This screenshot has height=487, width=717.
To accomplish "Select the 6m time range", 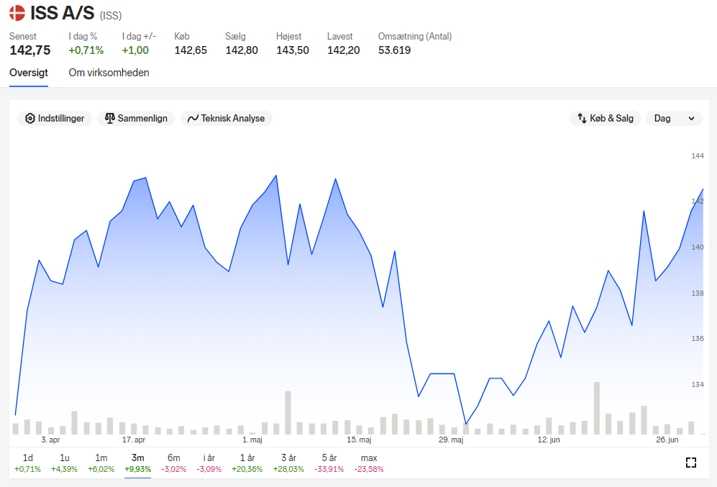I will 174,463.
